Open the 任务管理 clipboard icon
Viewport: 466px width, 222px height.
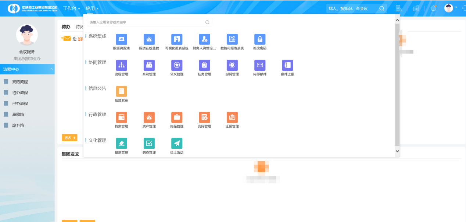point(204,65)
